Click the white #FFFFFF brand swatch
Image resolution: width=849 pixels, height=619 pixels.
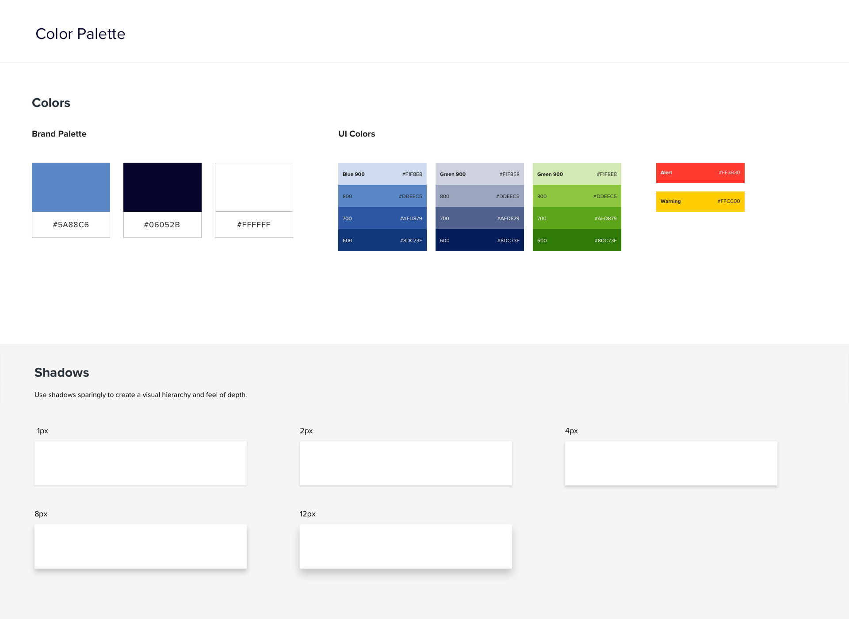click(254, 187)
